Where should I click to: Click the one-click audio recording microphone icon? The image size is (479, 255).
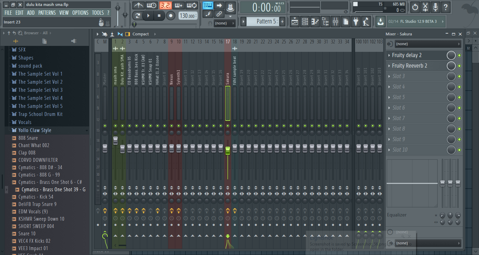[x=435, y=7]
